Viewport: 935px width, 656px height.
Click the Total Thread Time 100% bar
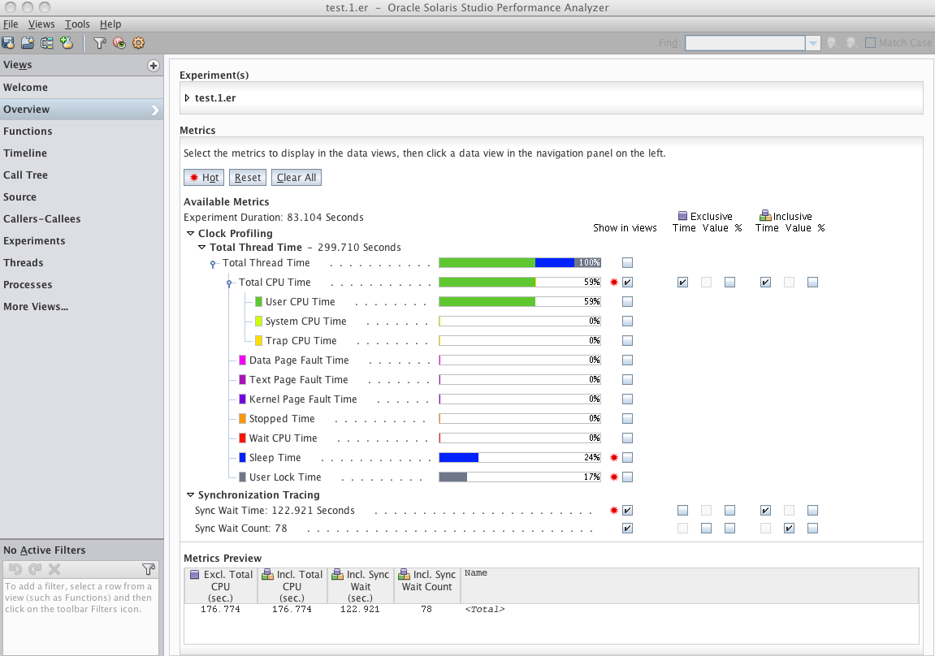[x=520, y=263]
